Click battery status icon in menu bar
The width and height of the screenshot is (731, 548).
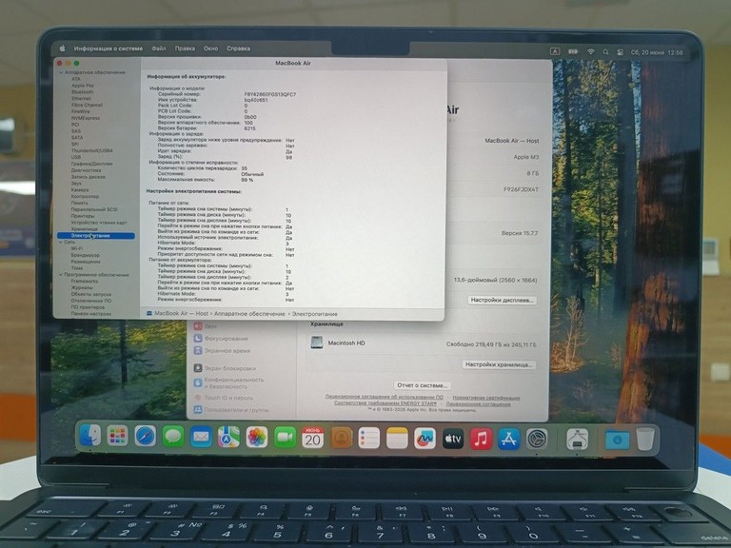572,51
